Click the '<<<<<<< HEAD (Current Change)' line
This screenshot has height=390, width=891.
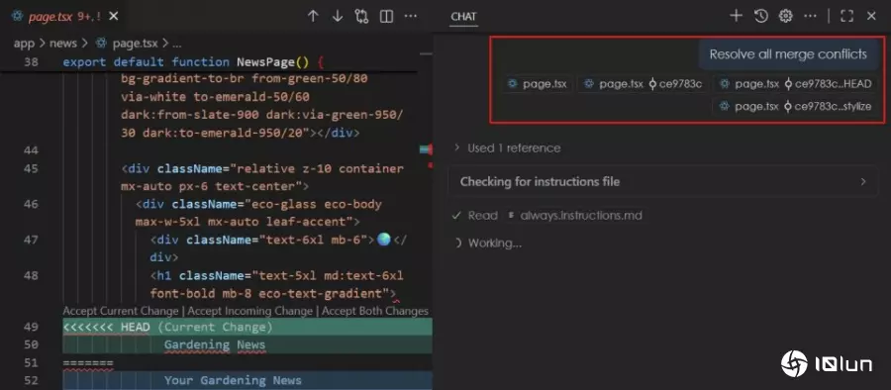167,327
